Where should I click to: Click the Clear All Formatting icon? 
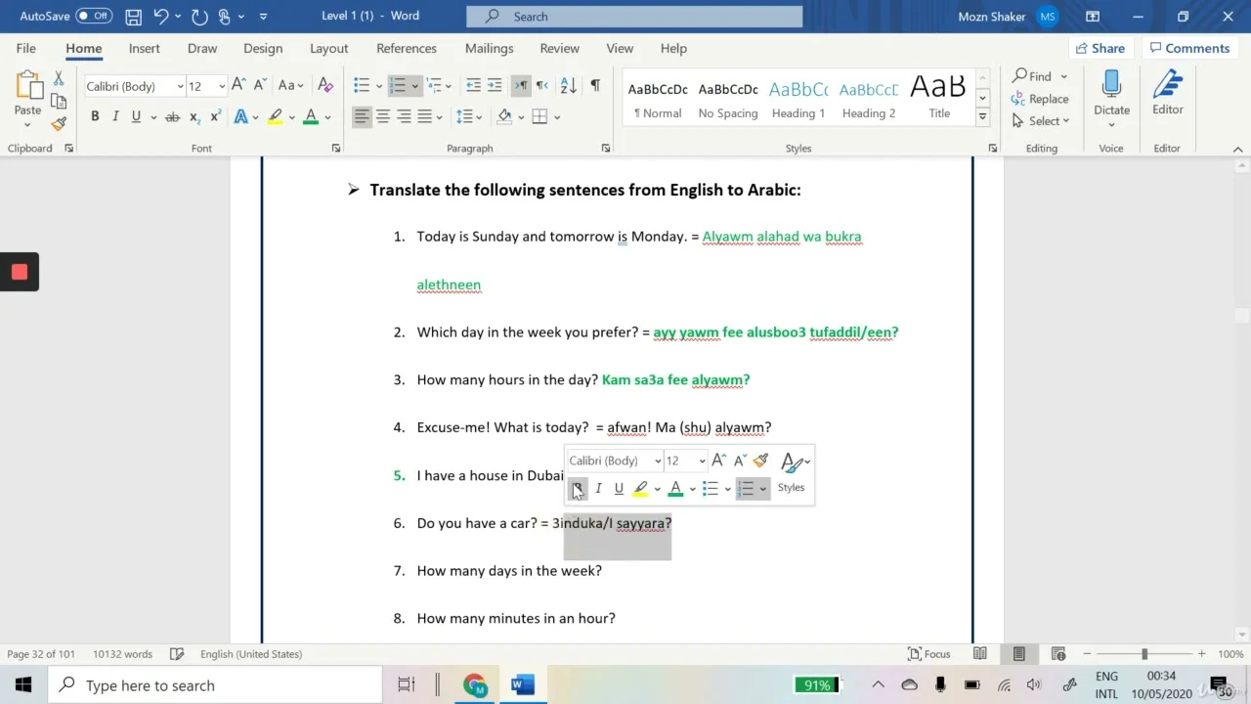point(325,86)
